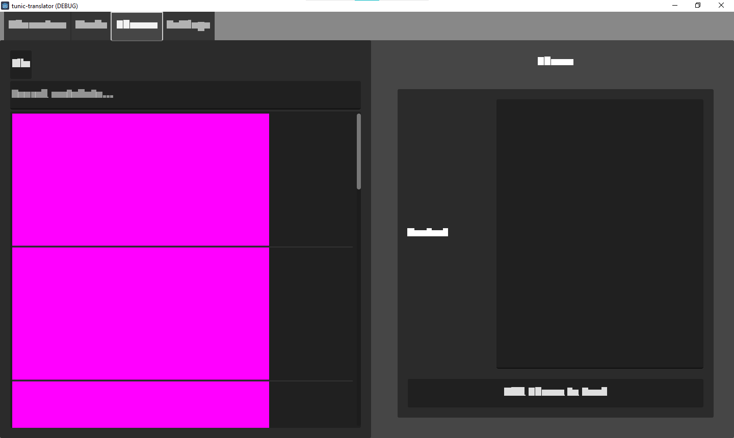This screenshot has height=438, width=734.
Task: Focus the large dark text area in right panel
Action: pos(600,234)
